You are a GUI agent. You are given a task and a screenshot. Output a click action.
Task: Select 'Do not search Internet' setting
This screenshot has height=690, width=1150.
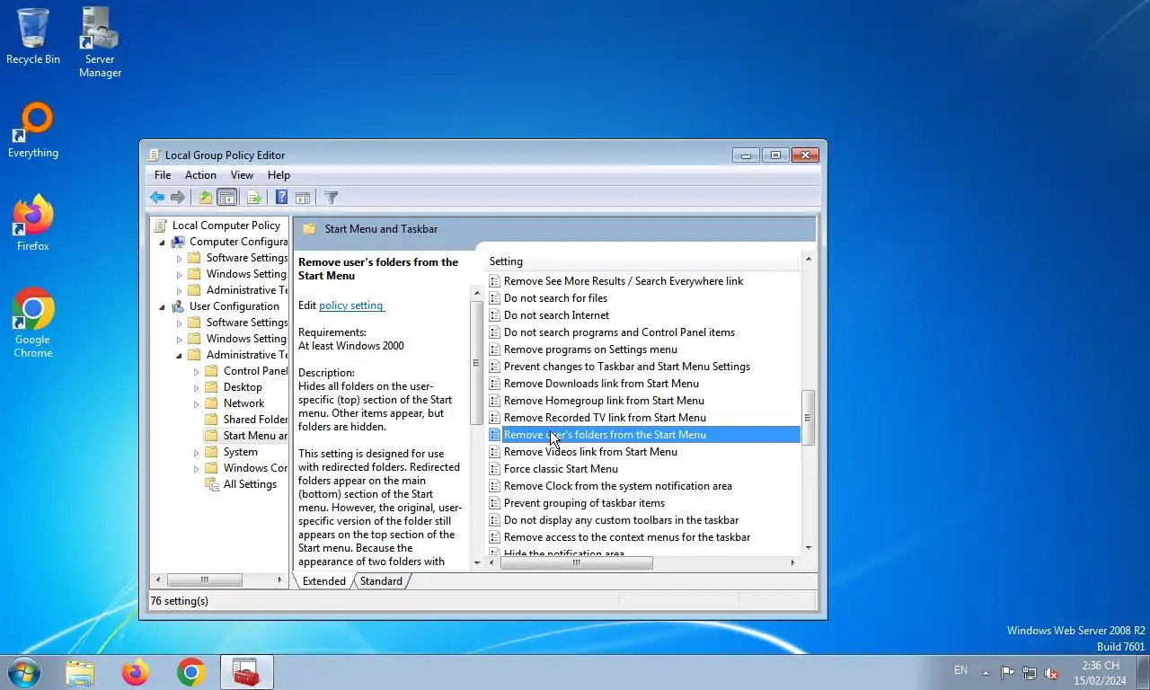pyautogui.click(x=556, y=315)
